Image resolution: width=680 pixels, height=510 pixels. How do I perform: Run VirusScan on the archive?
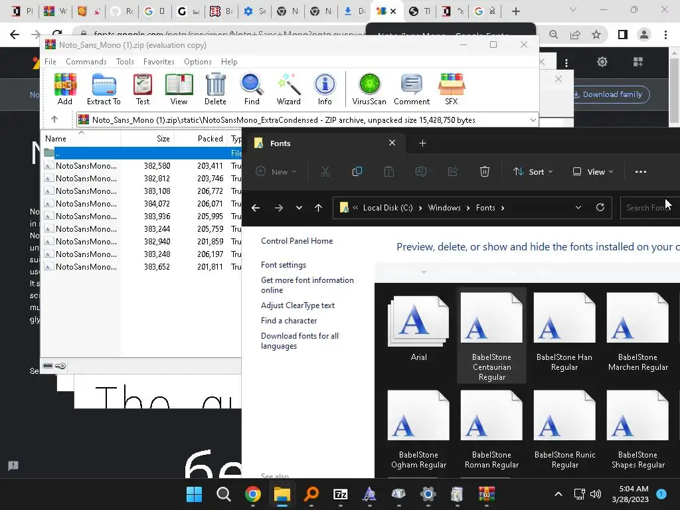point(369,89)
